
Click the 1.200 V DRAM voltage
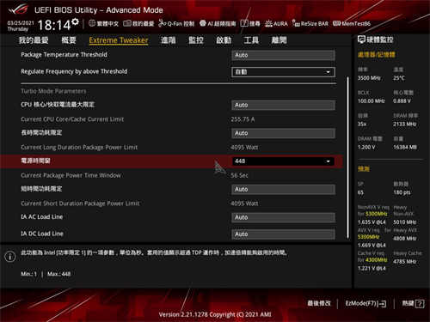pos(366,148)
